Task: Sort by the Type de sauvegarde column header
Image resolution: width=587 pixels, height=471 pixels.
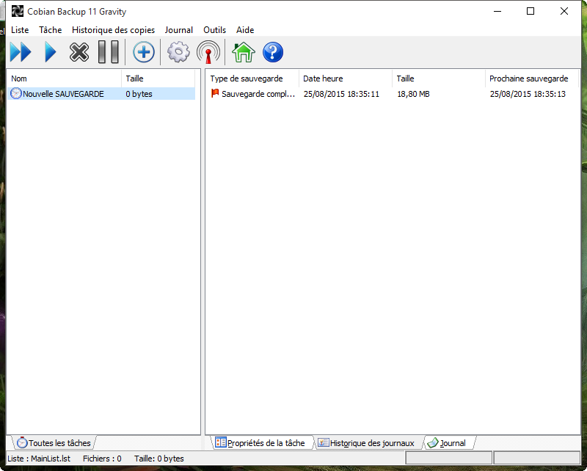Action: [252, 78]
